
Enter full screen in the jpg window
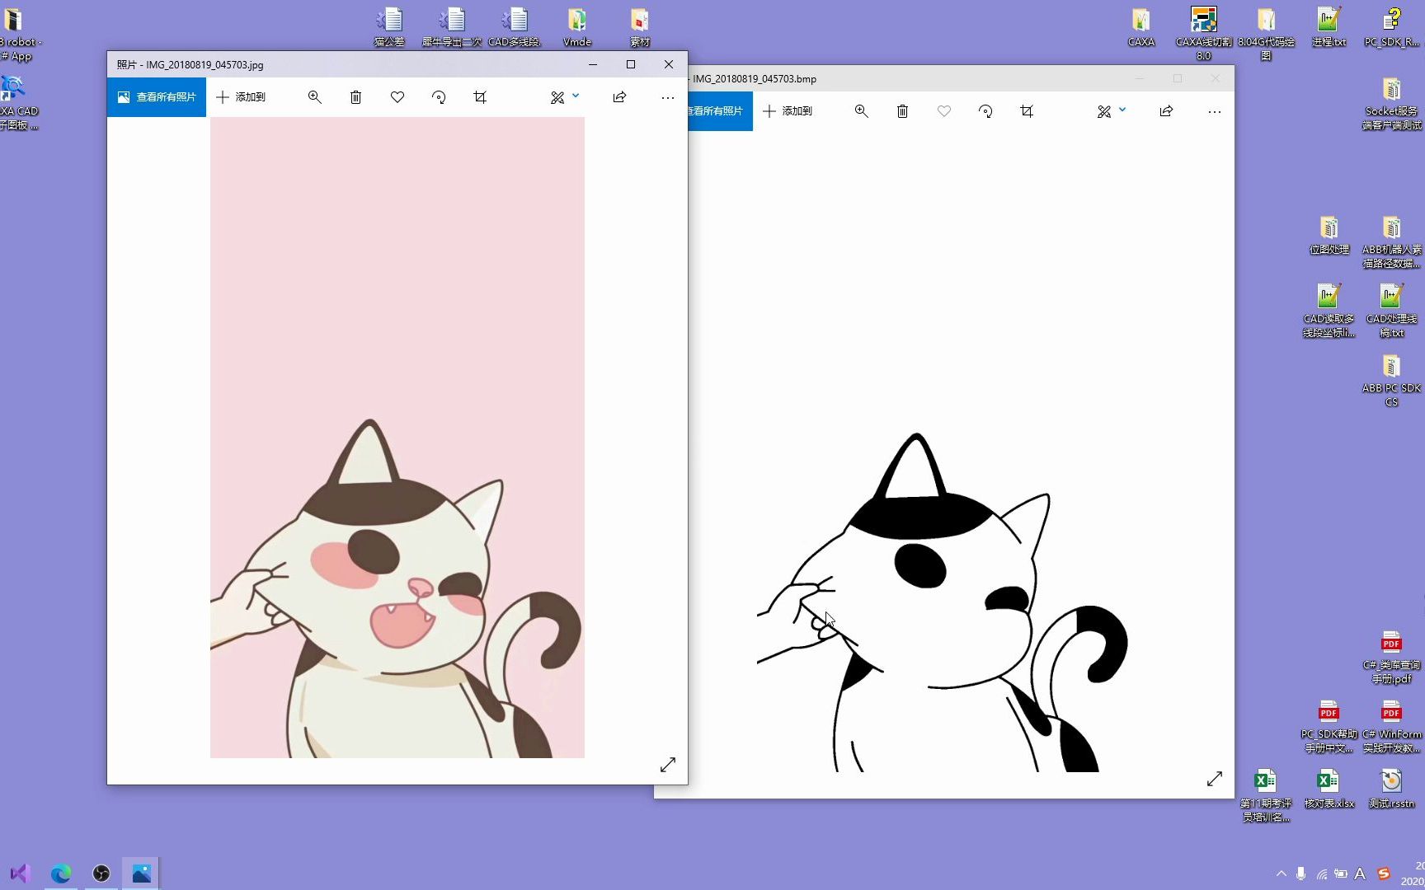click(x=668, y=765)
